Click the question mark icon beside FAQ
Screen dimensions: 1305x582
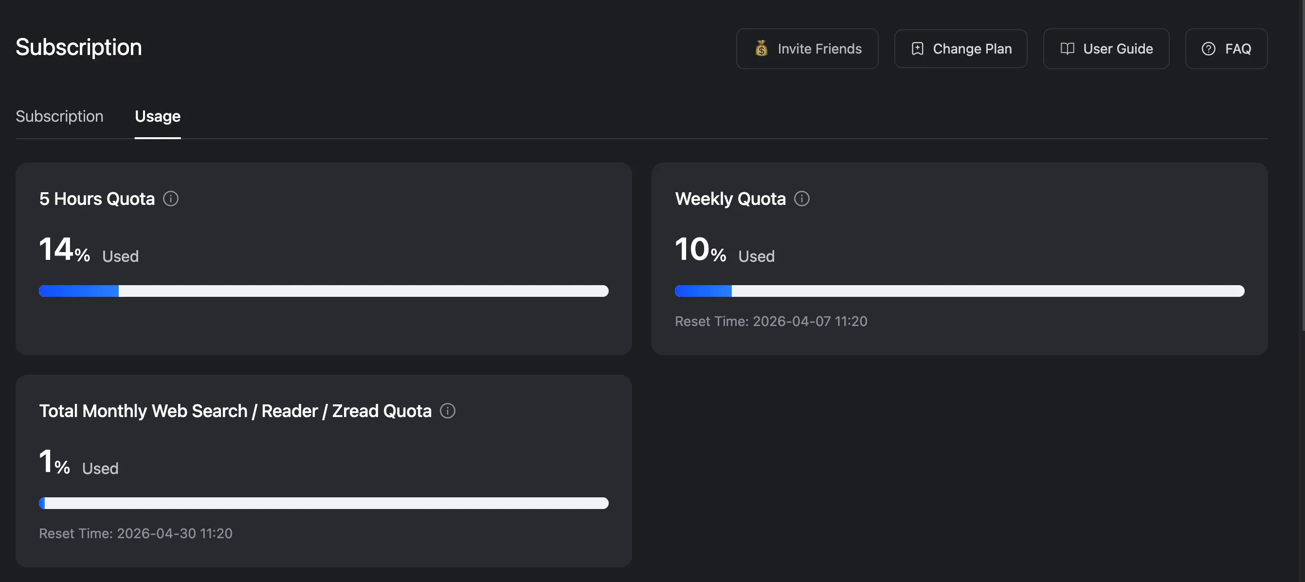(1208, 49)
